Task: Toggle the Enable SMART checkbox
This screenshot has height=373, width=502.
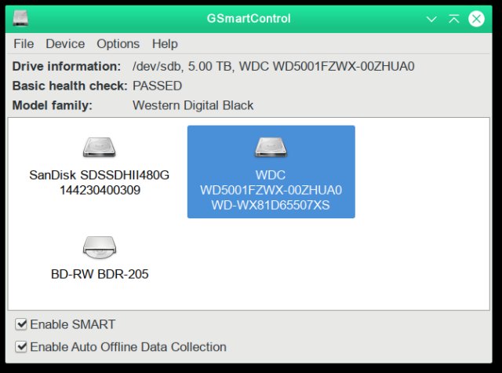Action: pyautogui.click(x=21, y=324)
